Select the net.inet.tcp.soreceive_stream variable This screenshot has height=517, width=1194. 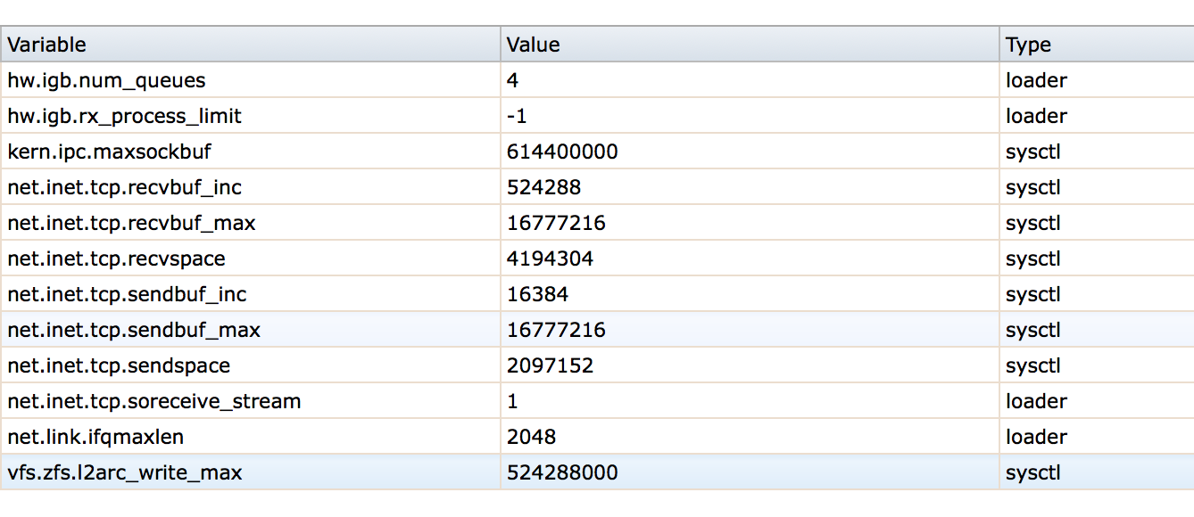point(153,401)
